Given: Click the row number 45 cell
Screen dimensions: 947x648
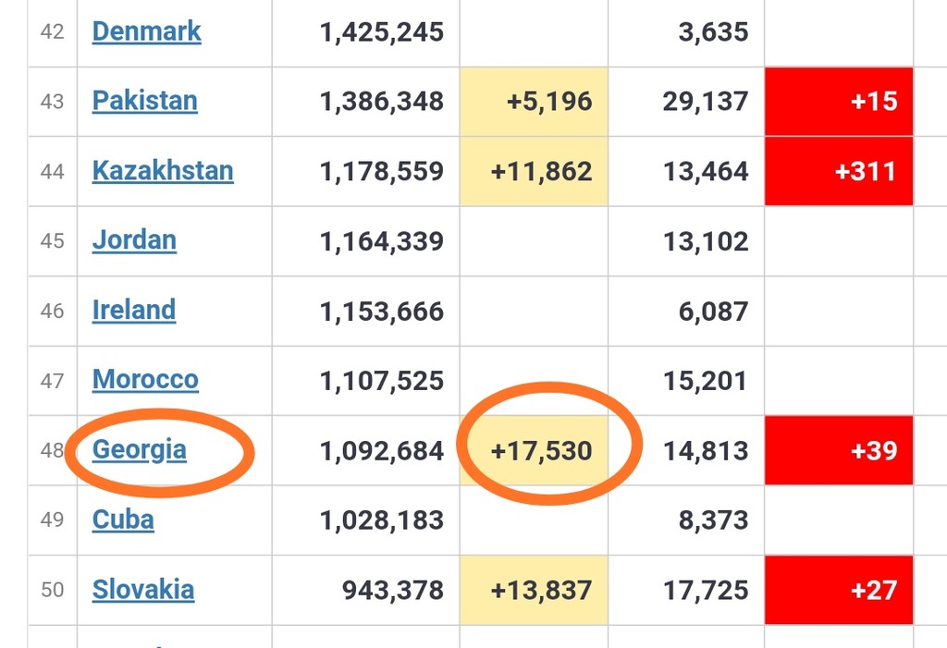Looking at the screenshot, I should 53,241.
